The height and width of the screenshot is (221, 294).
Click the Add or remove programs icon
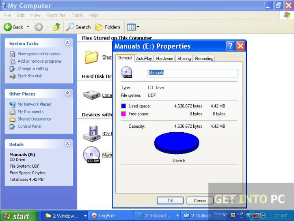tap(12, 61)
